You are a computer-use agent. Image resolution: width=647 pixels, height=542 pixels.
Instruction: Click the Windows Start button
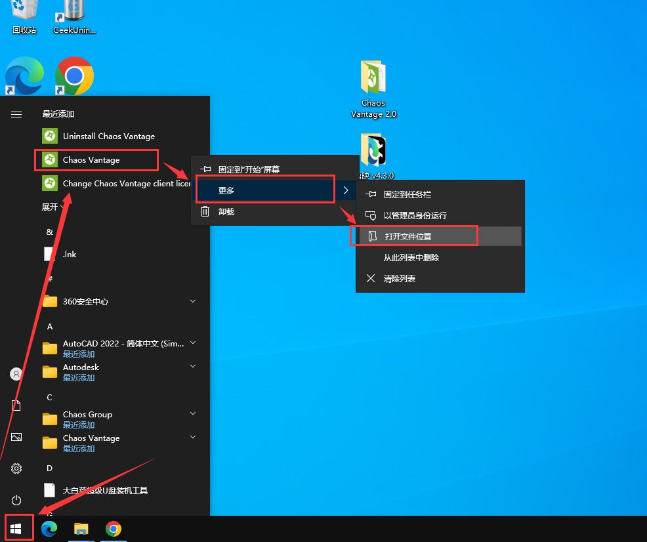(x=16, y=529)
